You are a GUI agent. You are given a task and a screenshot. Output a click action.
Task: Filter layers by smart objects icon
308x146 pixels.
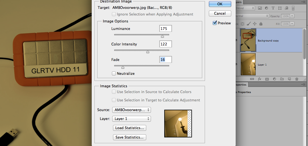coord(286,8)
